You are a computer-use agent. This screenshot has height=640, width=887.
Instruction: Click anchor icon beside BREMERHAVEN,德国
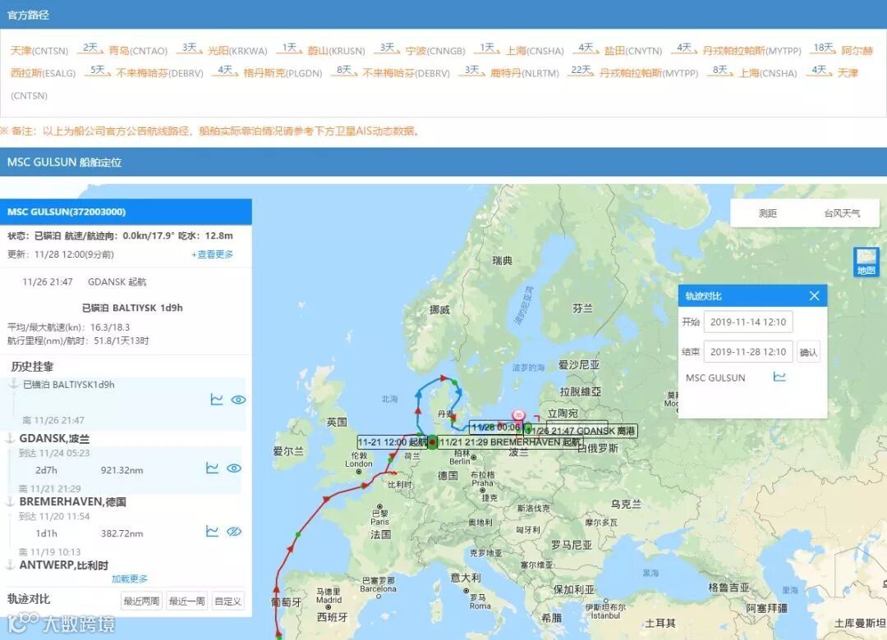[x=10, y=501]
